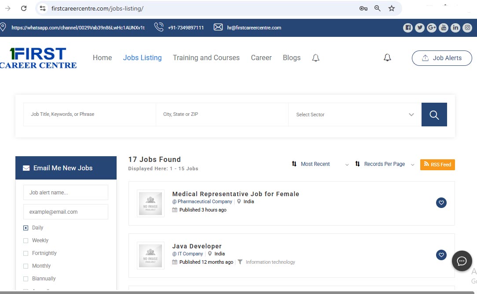The image size is (477, 294).
Task: Open the LinkedIn social icon
Action: (x=455, y=28)
